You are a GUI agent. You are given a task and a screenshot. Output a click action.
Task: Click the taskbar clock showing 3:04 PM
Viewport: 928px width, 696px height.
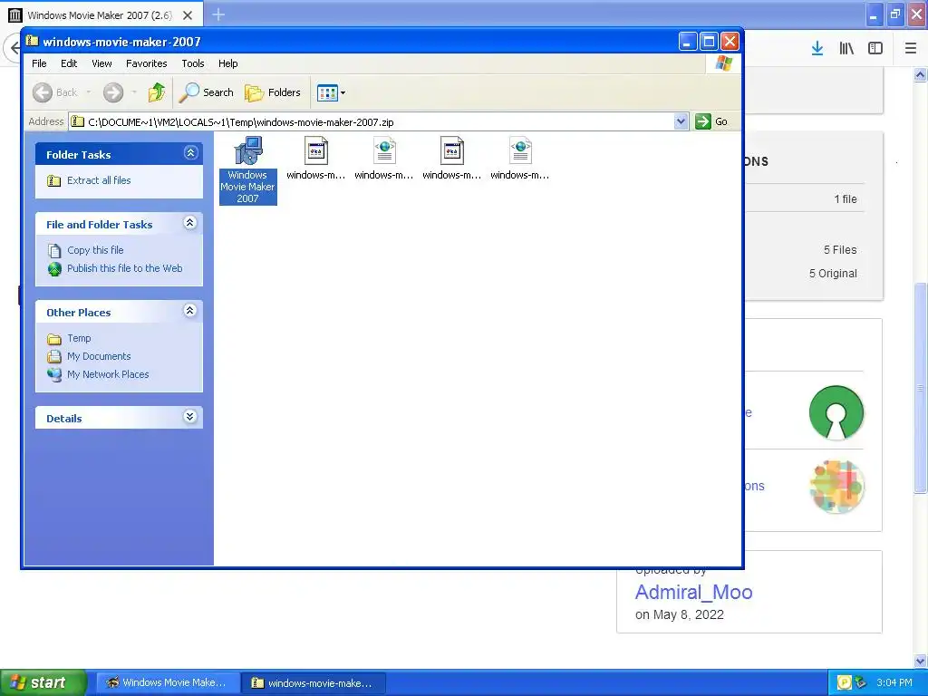[894, 682]
